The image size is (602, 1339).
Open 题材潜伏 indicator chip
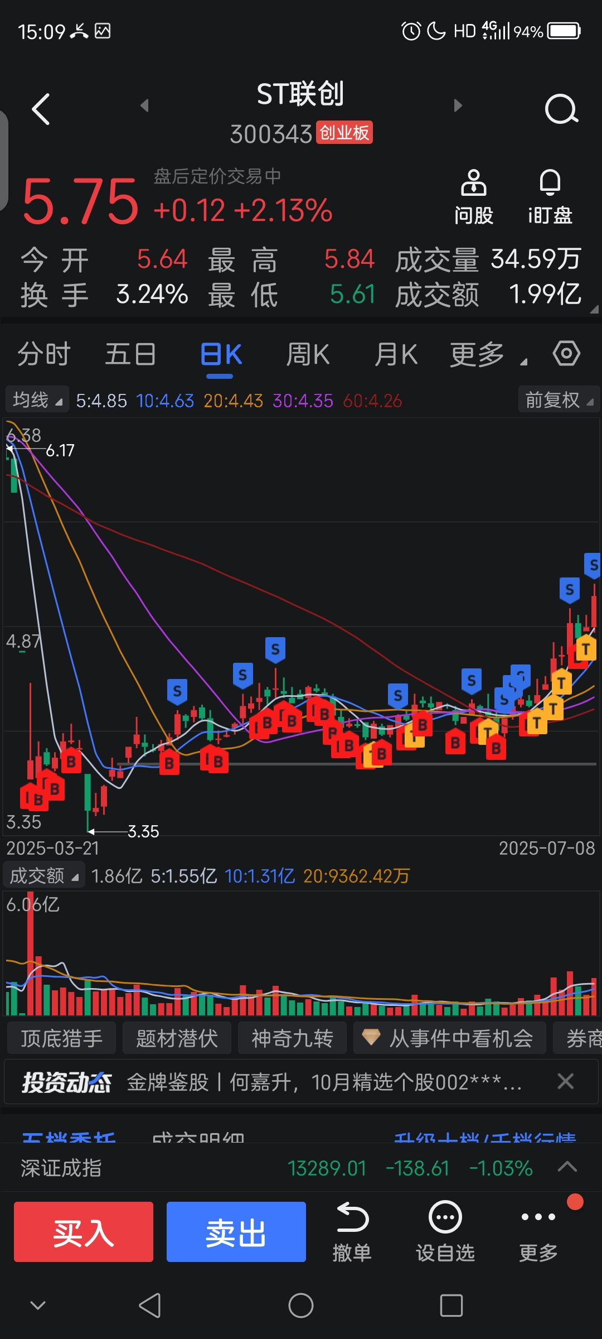tap(177, 1038)
